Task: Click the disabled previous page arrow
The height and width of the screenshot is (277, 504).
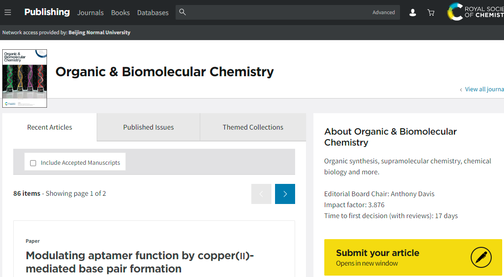Action: click(261, 194)
